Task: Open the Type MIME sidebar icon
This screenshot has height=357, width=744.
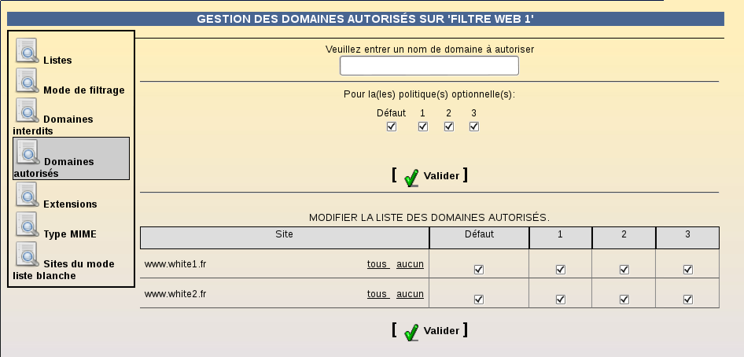Action: [27, 224]
